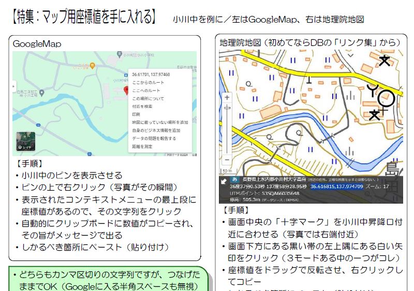Viewport: 414px width, 291px height.
Task: Click the center cross mark on 地理院地図
Action: click(383, 110)
